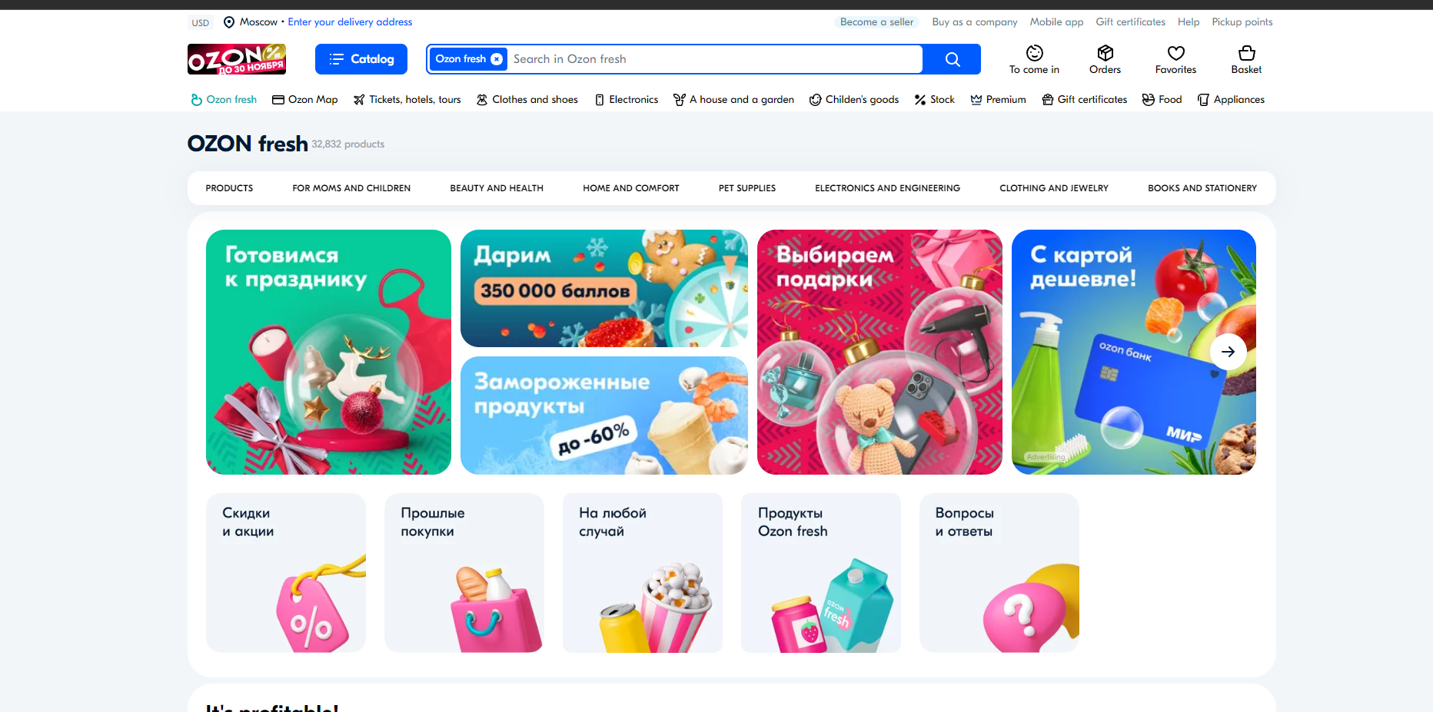Open the Прошлые покупки tile
Viewport: 1433px width, 712px height.
[x=464, y=573]
